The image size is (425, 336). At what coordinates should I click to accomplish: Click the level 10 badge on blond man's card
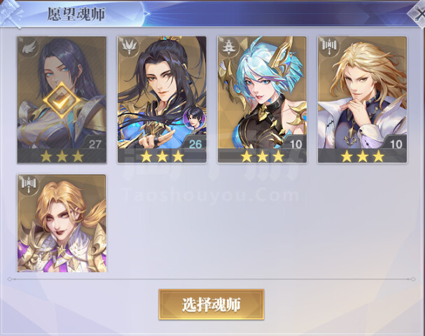pyautogui.click(x=396, y=143)
